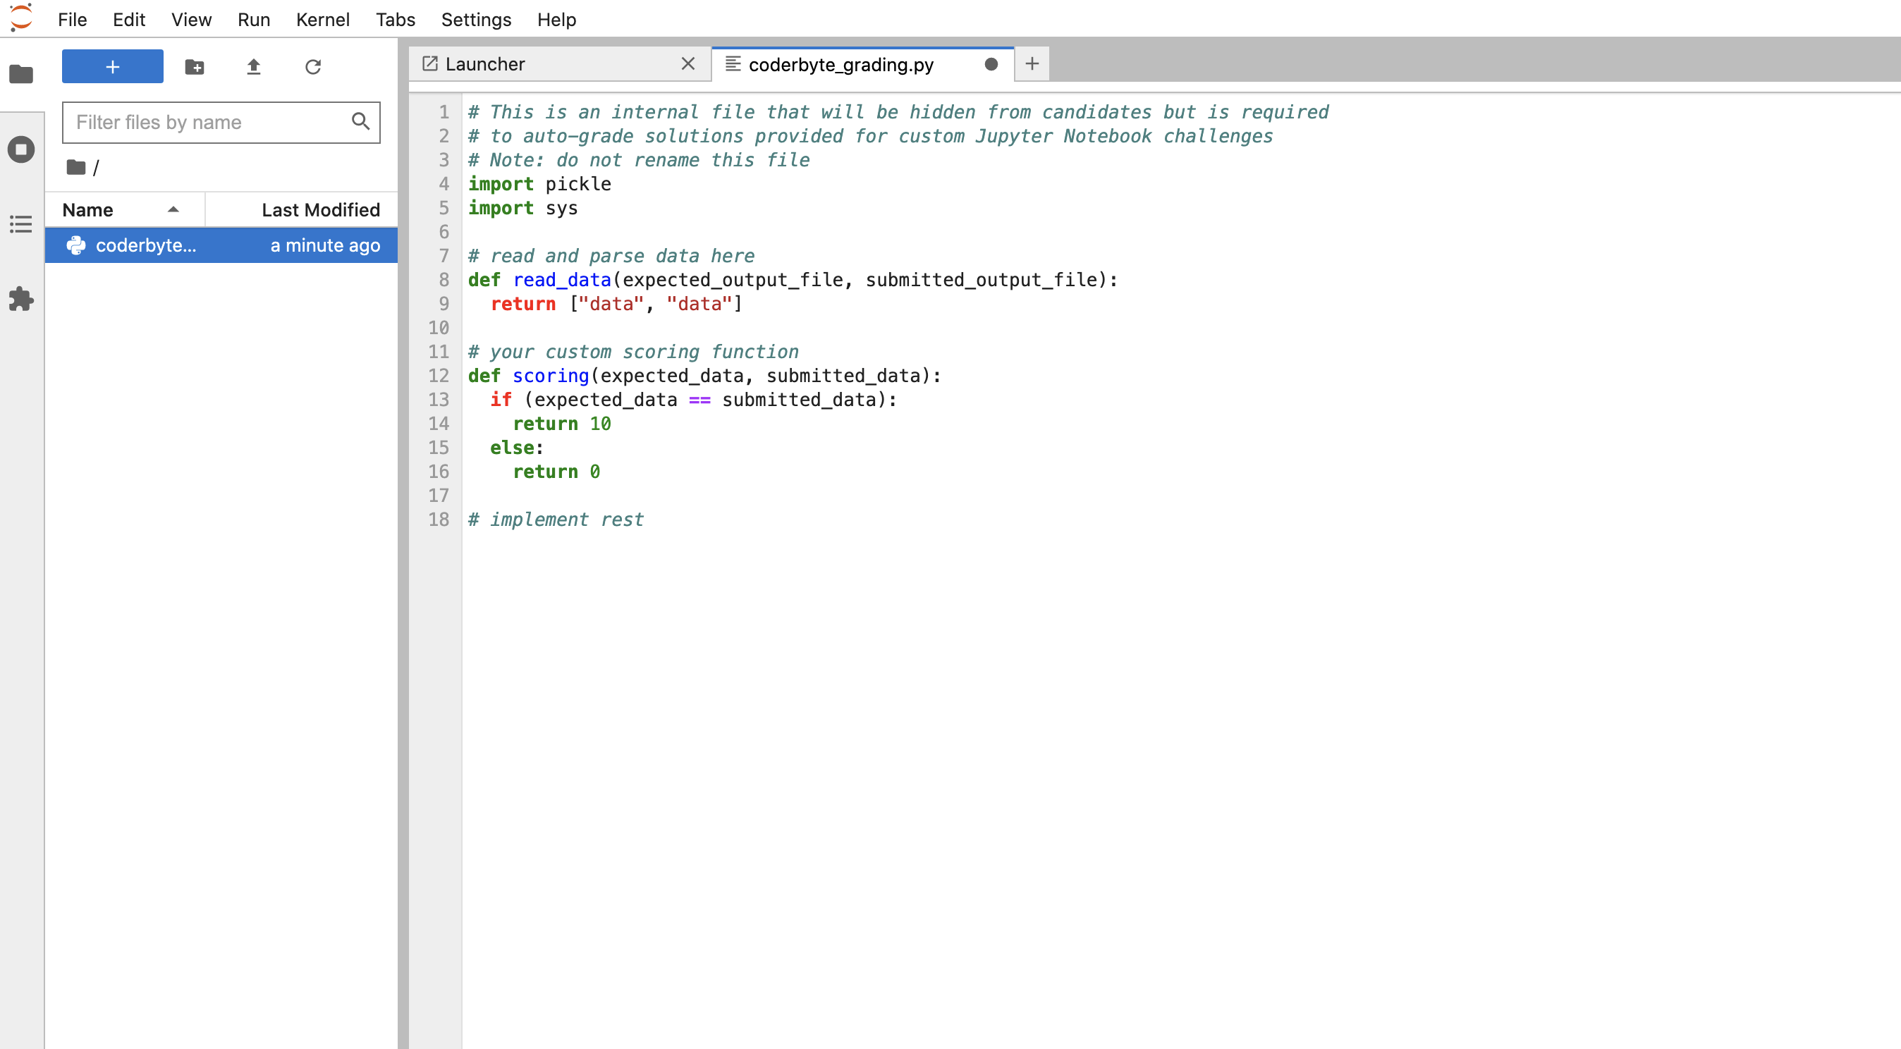
Task: Click inside the file filter search field
Action: 207,123
